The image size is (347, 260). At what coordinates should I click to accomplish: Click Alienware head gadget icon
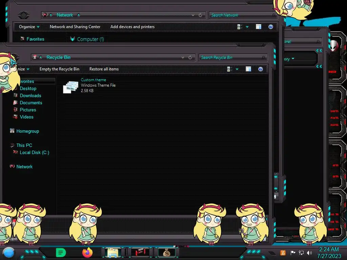(334, 46)
